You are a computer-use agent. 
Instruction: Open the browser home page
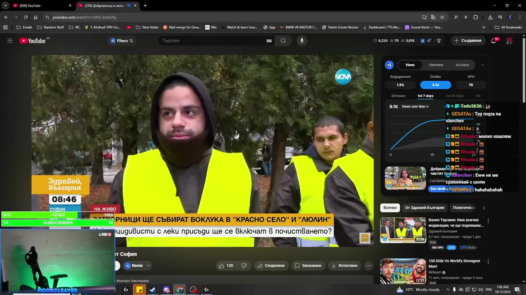point(36,17)
